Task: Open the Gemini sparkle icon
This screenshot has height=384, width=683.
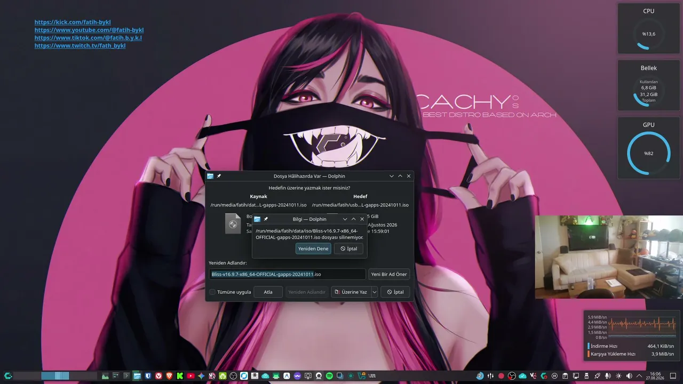Action: coord(201,376)
